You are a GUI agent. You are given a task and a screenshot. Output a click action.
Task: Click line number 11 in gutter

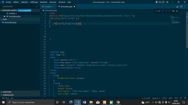(45, 39)
